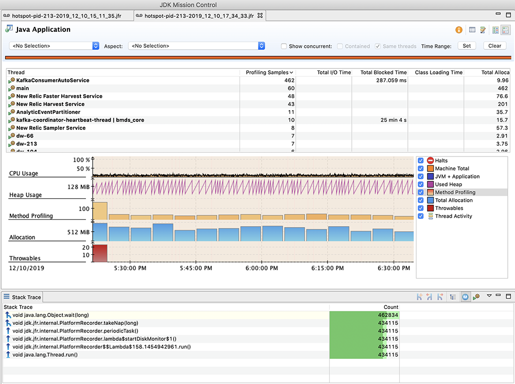Open the first No Selection dropdown
The height and width of the screenshot is (384, 515).
pos(51,46)
